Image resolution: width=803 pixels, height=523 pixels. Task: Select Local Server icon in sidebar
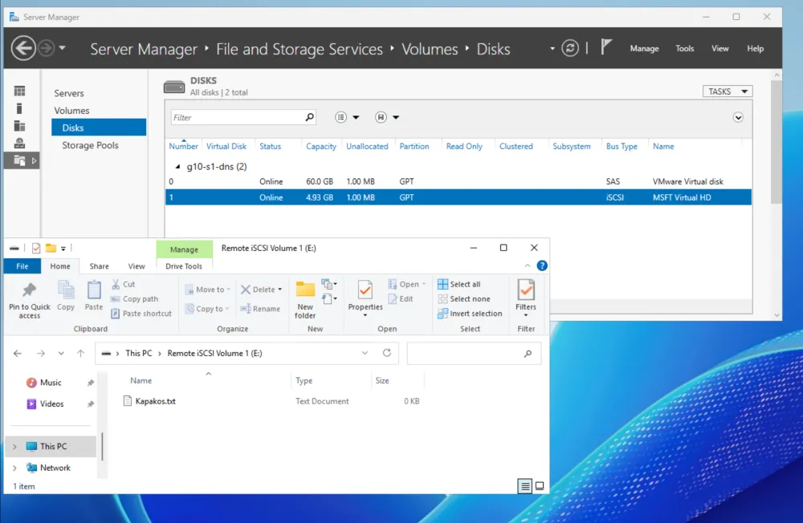click(19, 108)
